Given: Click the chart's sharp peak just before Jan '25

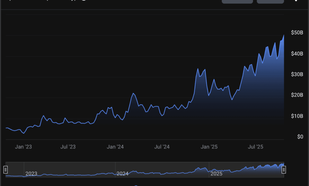Looking at the screenshot, I should 198,69.
